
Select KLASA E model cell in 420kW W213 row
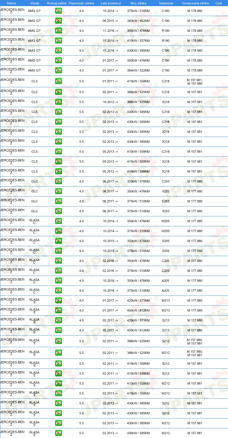pos(34,300)
